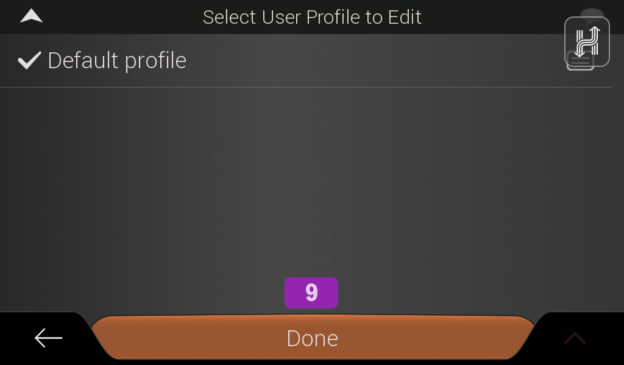Image resolution: width=624 pixels, height=365 pixels.
Task: Select the Default profile entry
Action: (x=306, y=61)
